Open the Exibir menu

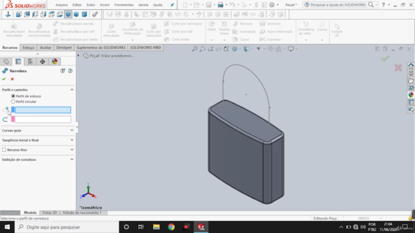[x=91, y=5]
